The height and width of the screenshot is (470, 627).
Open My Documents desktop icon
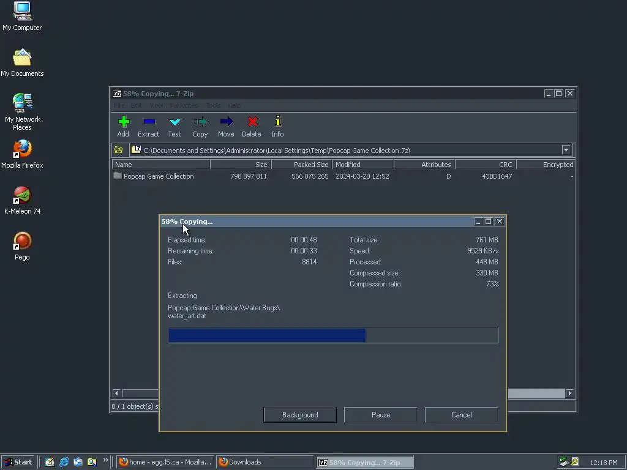pyautogui.click(x=22, y=63)
